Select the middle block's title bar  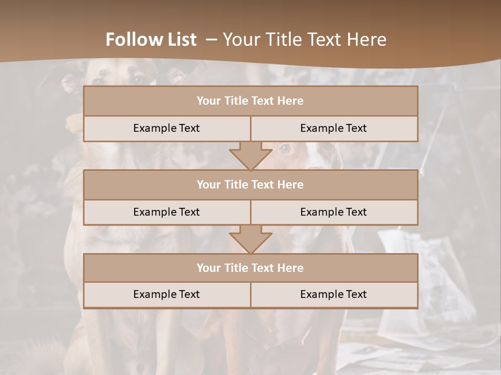click(250, 184)
